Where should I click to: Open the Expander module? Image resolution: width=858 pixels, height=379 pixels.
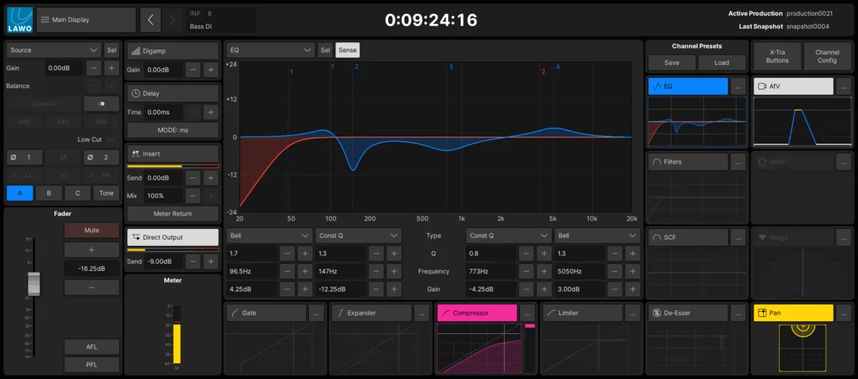371,312
